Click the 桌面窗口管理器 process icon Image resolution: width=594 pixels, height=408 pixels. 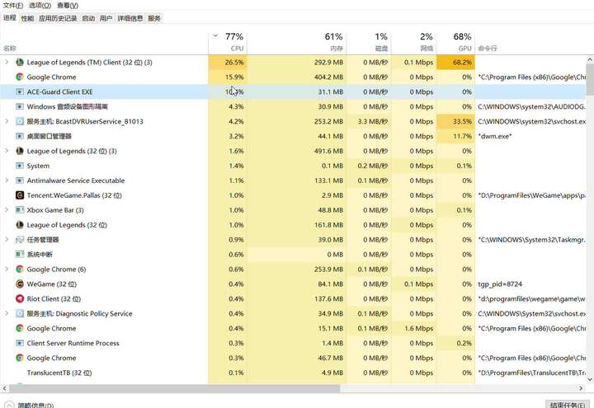tap(20, 136)
